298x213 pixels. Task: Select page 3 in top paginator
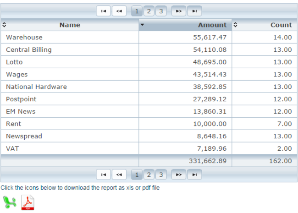click(161, 11)
